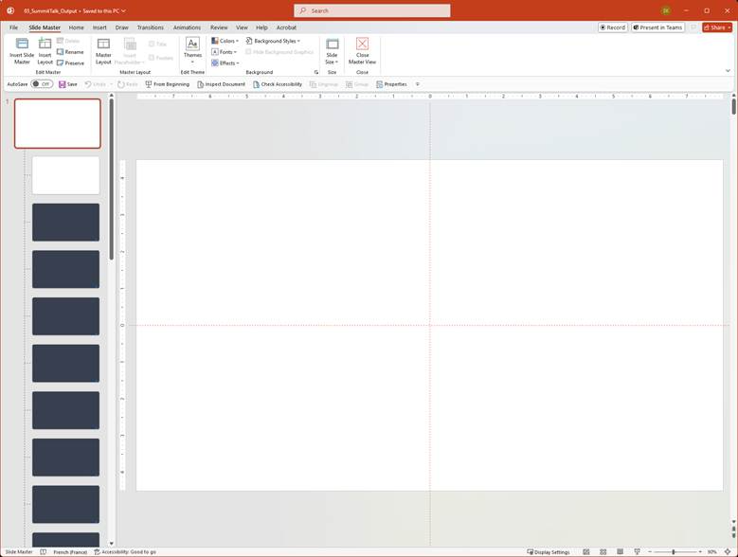Fit slide to current window
Image resolution: width=738 pixels, height=557 pixels.
728,552
